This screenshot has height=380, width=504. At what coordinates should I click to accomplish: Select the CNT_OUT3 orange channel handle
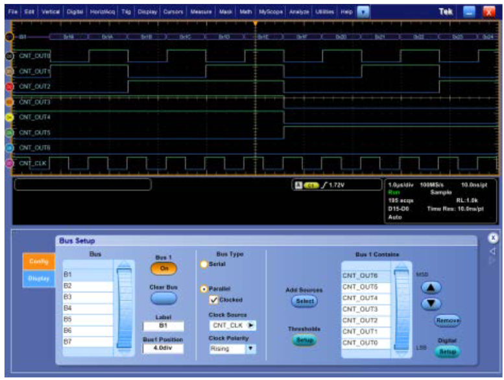pos(9,102)
